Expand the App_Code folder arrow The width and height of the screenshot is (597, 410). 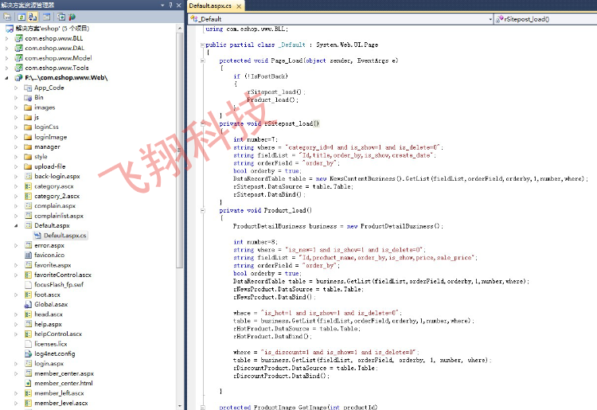16,88
